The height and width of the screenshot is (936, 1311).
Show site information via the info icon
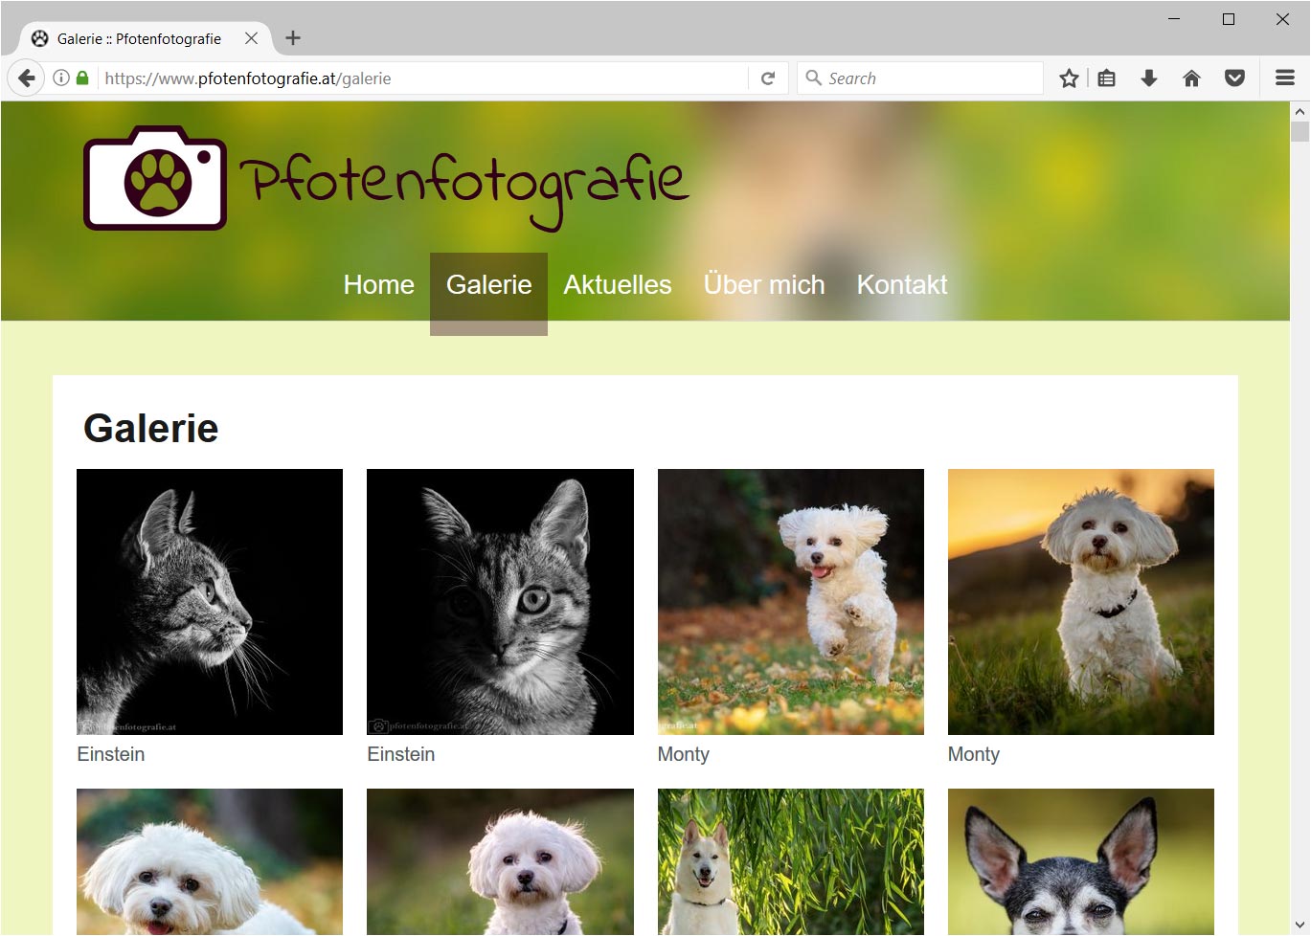tap(61, 78)
